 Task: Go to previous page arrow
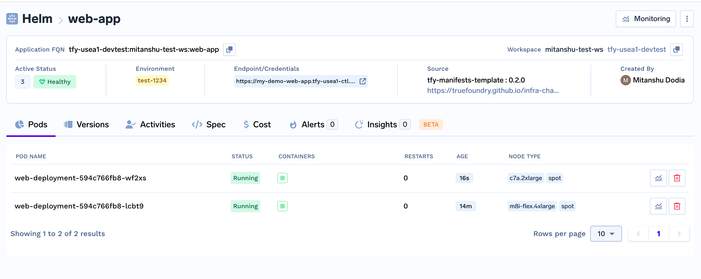(639, 234)
